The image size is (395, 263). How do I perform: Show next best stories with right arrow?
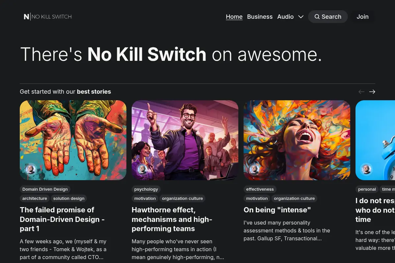click(x=372, y=92)
